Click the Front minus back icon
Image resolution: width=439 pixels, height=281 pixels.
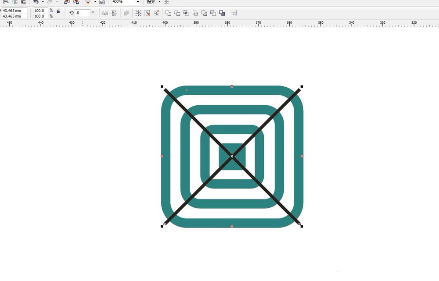(x=204, y=13)
